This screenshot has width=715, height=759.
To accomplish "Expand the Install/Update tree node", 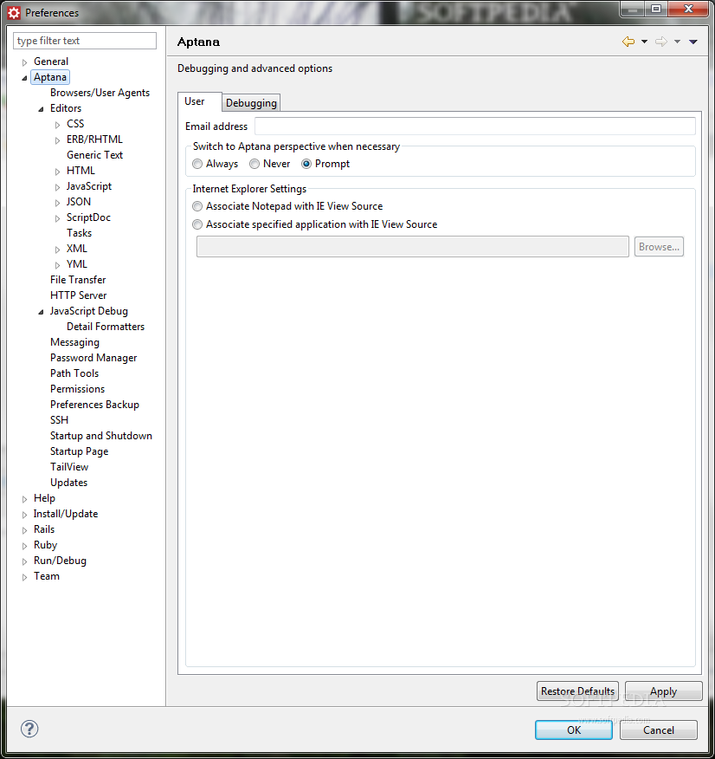I will point(24,515).
